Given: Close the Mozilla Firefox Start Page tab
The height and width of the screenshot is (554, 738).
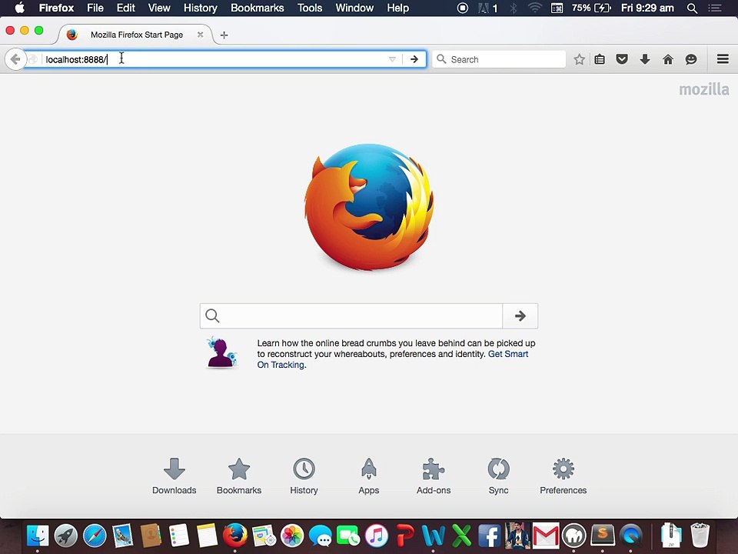Looking at the screenshot, I should click(200, 35).
